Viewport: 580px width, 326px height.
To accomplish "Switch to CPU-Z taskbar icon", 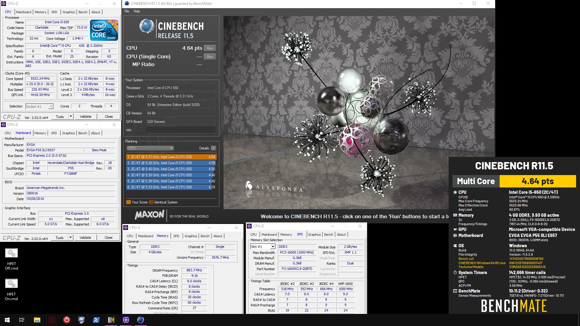I will (126, 320).
